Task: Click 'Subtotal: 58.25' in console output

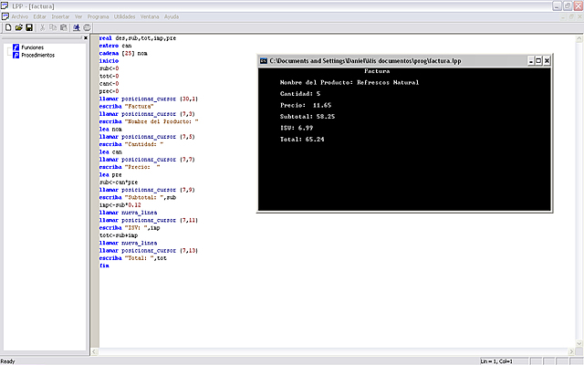Action: pyautogui.click(x=308, y=117)
